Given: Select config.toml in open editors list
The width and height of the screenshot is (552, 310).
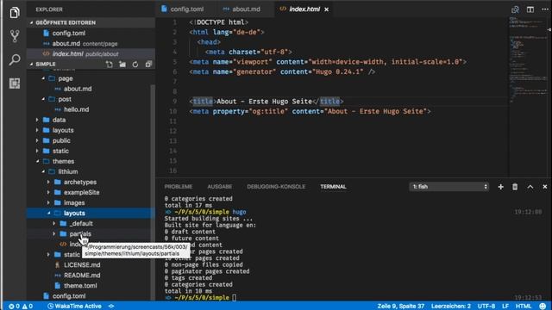Looking at the screenshot, I should pos(69,33).
